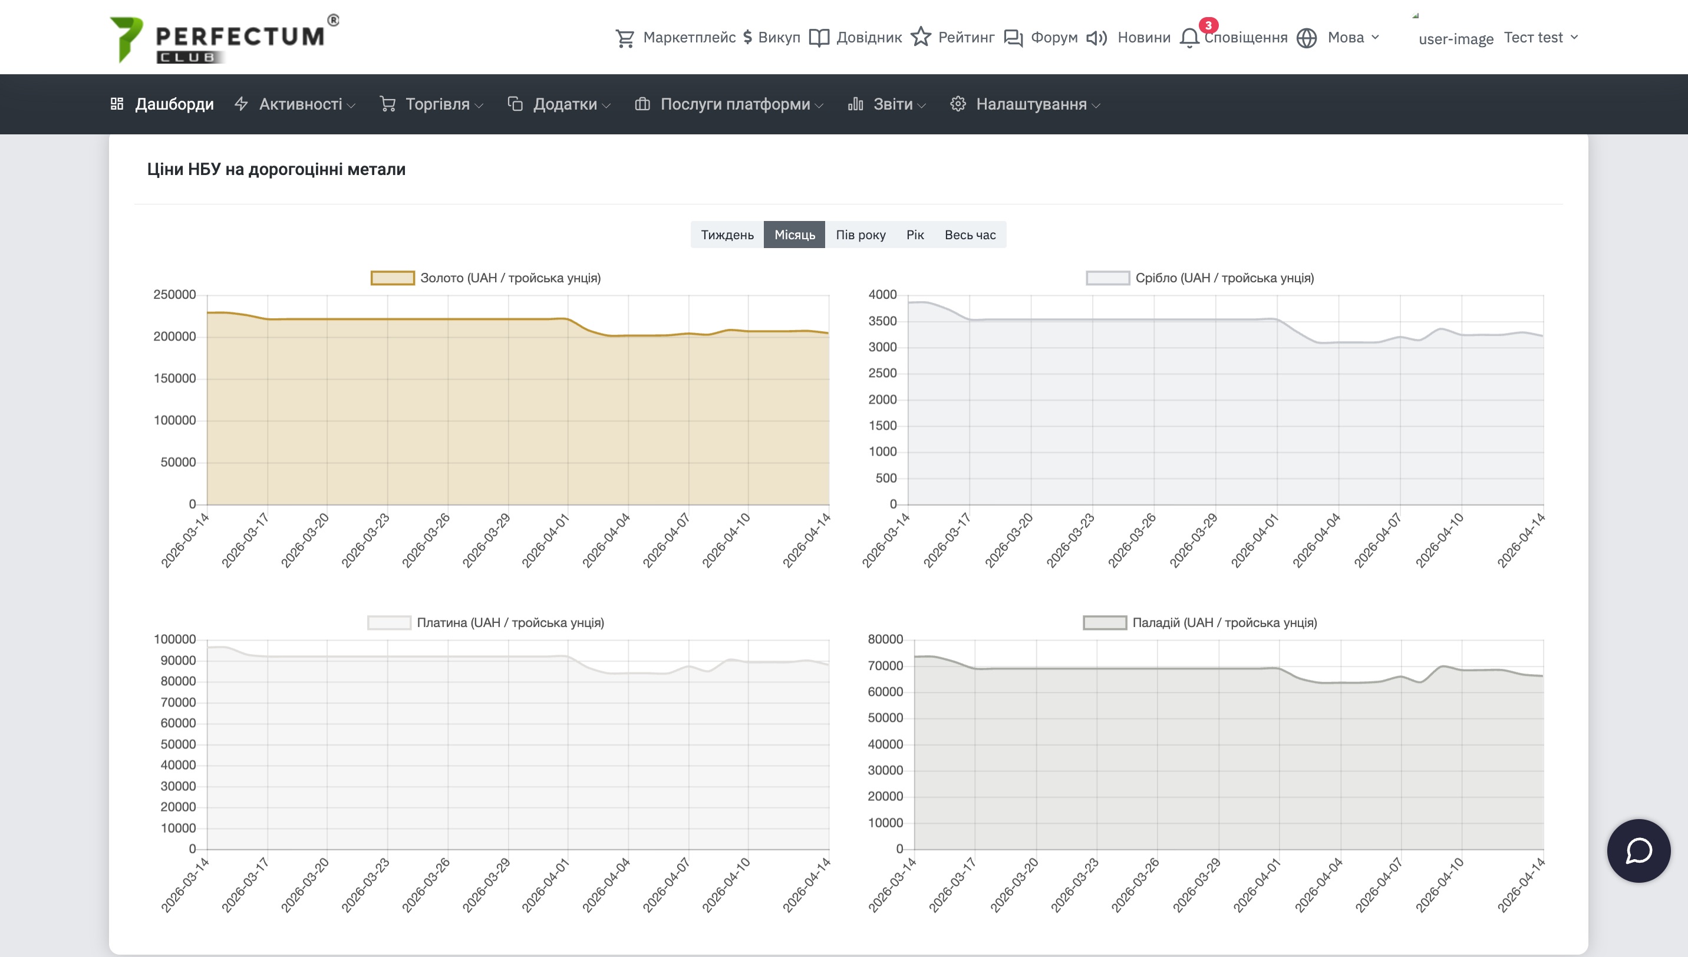Image resolution: width=1688 pixels, height=957 pixels.
Task: Click the Marketplace shopping cart icon
Action: tap(625, 38)
